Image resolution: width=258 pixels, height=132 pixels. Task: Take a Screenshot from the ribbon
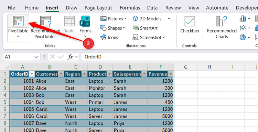tap(149, 38)
